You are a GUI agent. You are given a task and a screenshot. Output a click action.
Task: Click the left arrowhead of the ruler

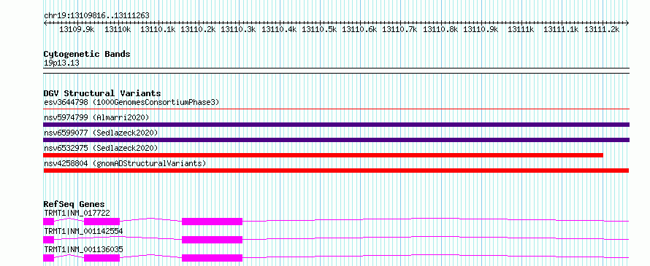45,23
